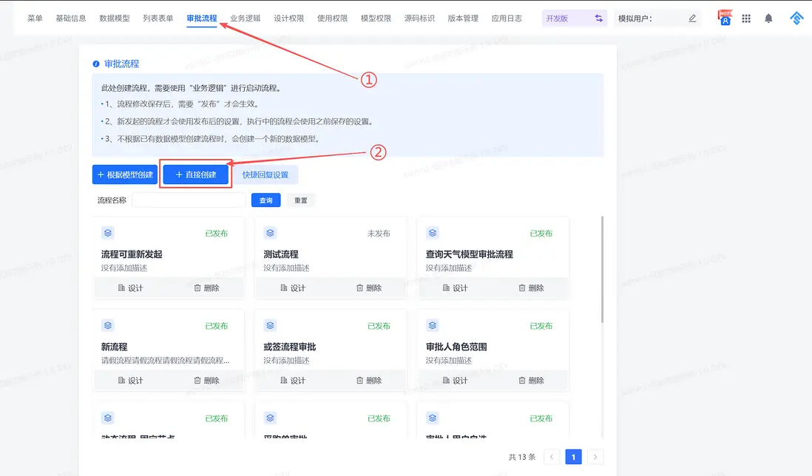This screenshot has height=476, width=812.
Task: Click the layers icon on 测试流程 card
Action: pyautogui.click(x=271, y=233)
